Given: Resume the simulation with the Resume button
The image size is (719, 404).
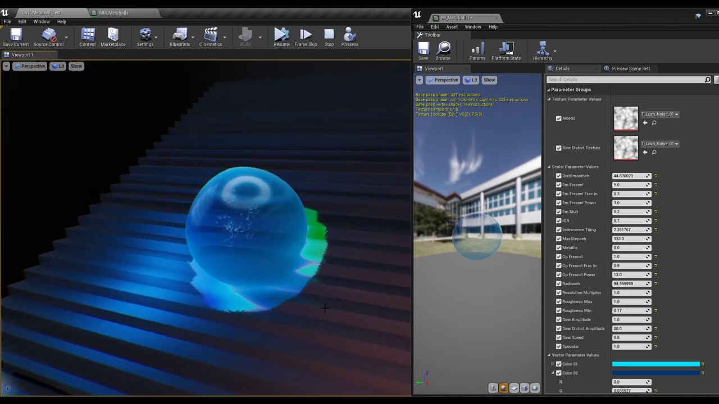Looking at the screenshot, I should click(x=281, y=38).
